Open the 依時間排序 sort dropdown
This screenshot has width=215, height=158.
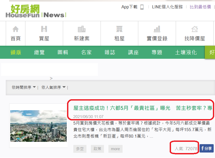pyautogui.click(x=24, y=87)
